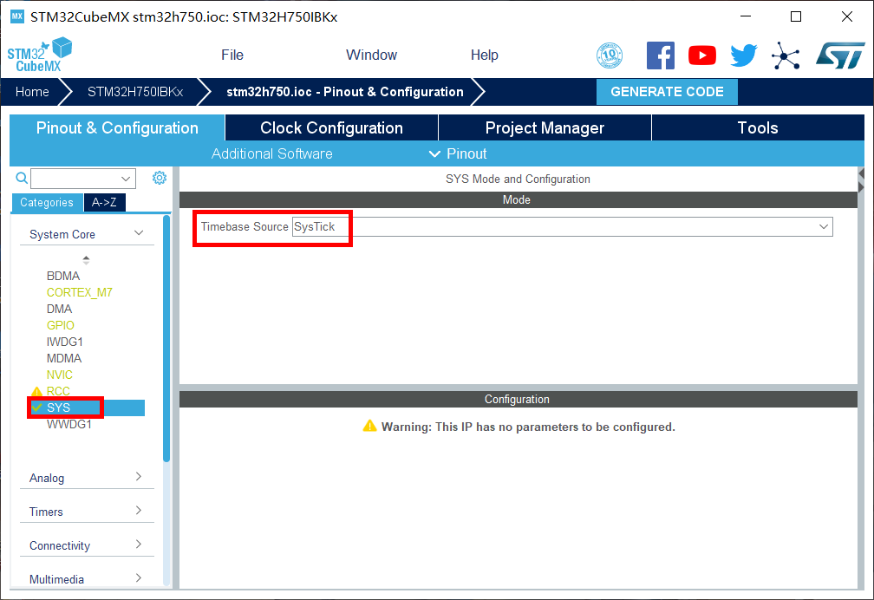The image size is (874, 600).
Task: Click the Twitter bird icon
Action: tap(743, 55)
